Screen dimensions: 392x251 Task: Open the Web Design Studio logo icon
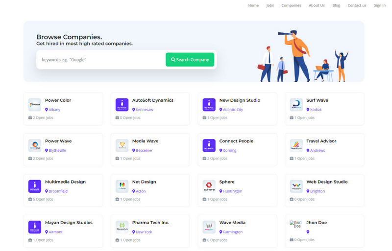pyautogui.click(x=296, y=186)
